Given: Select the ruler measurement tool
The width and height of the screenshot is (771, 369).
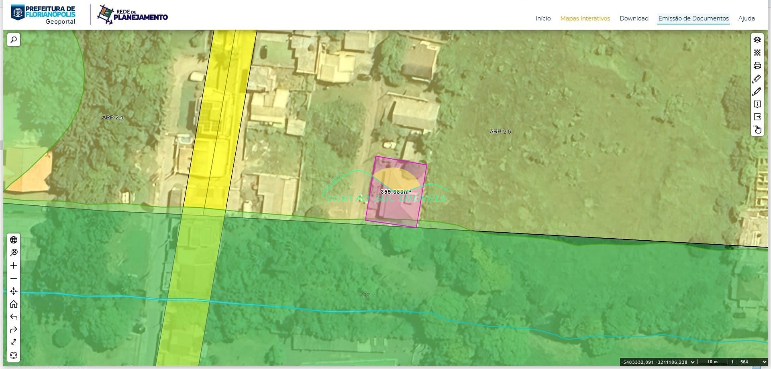Looking at the screenshot, I should 757,79.
